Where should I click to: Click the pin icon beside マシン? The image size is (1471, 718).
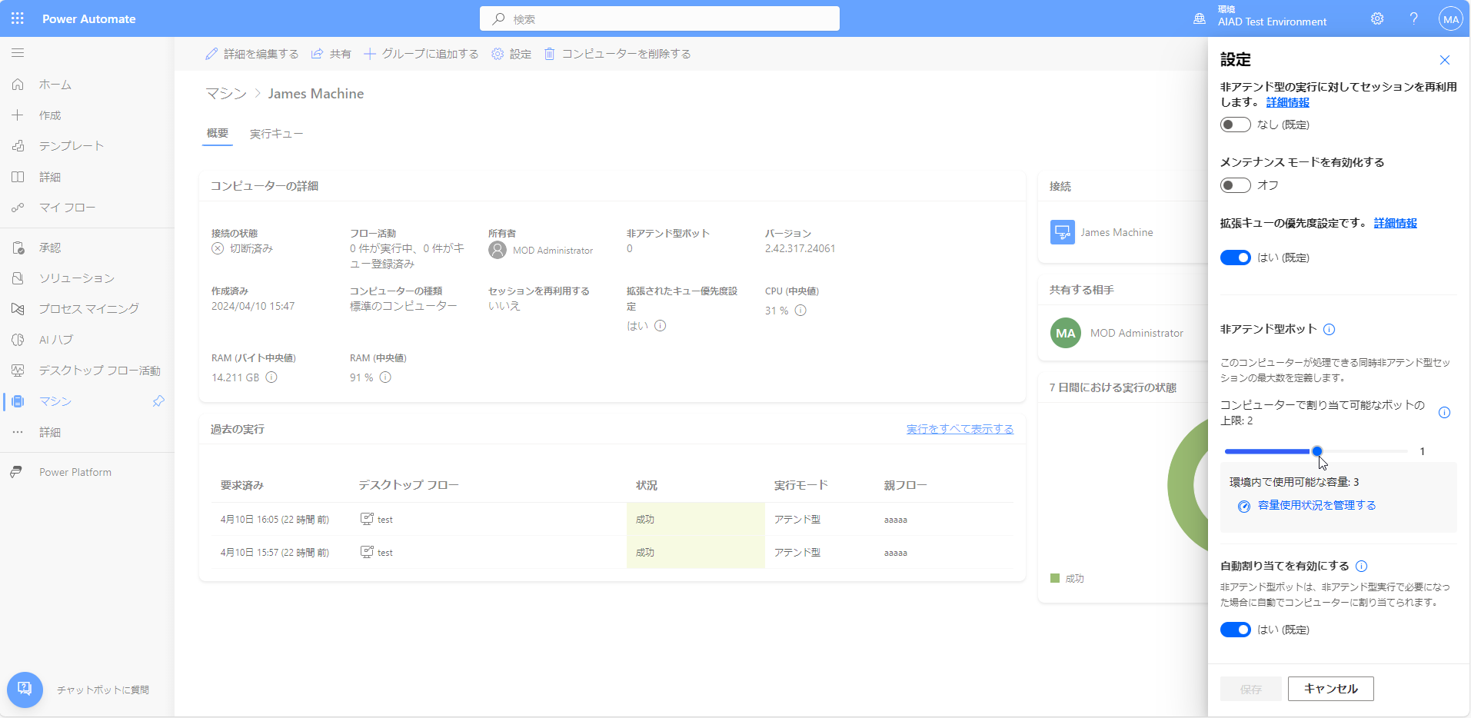coord(158,401)
